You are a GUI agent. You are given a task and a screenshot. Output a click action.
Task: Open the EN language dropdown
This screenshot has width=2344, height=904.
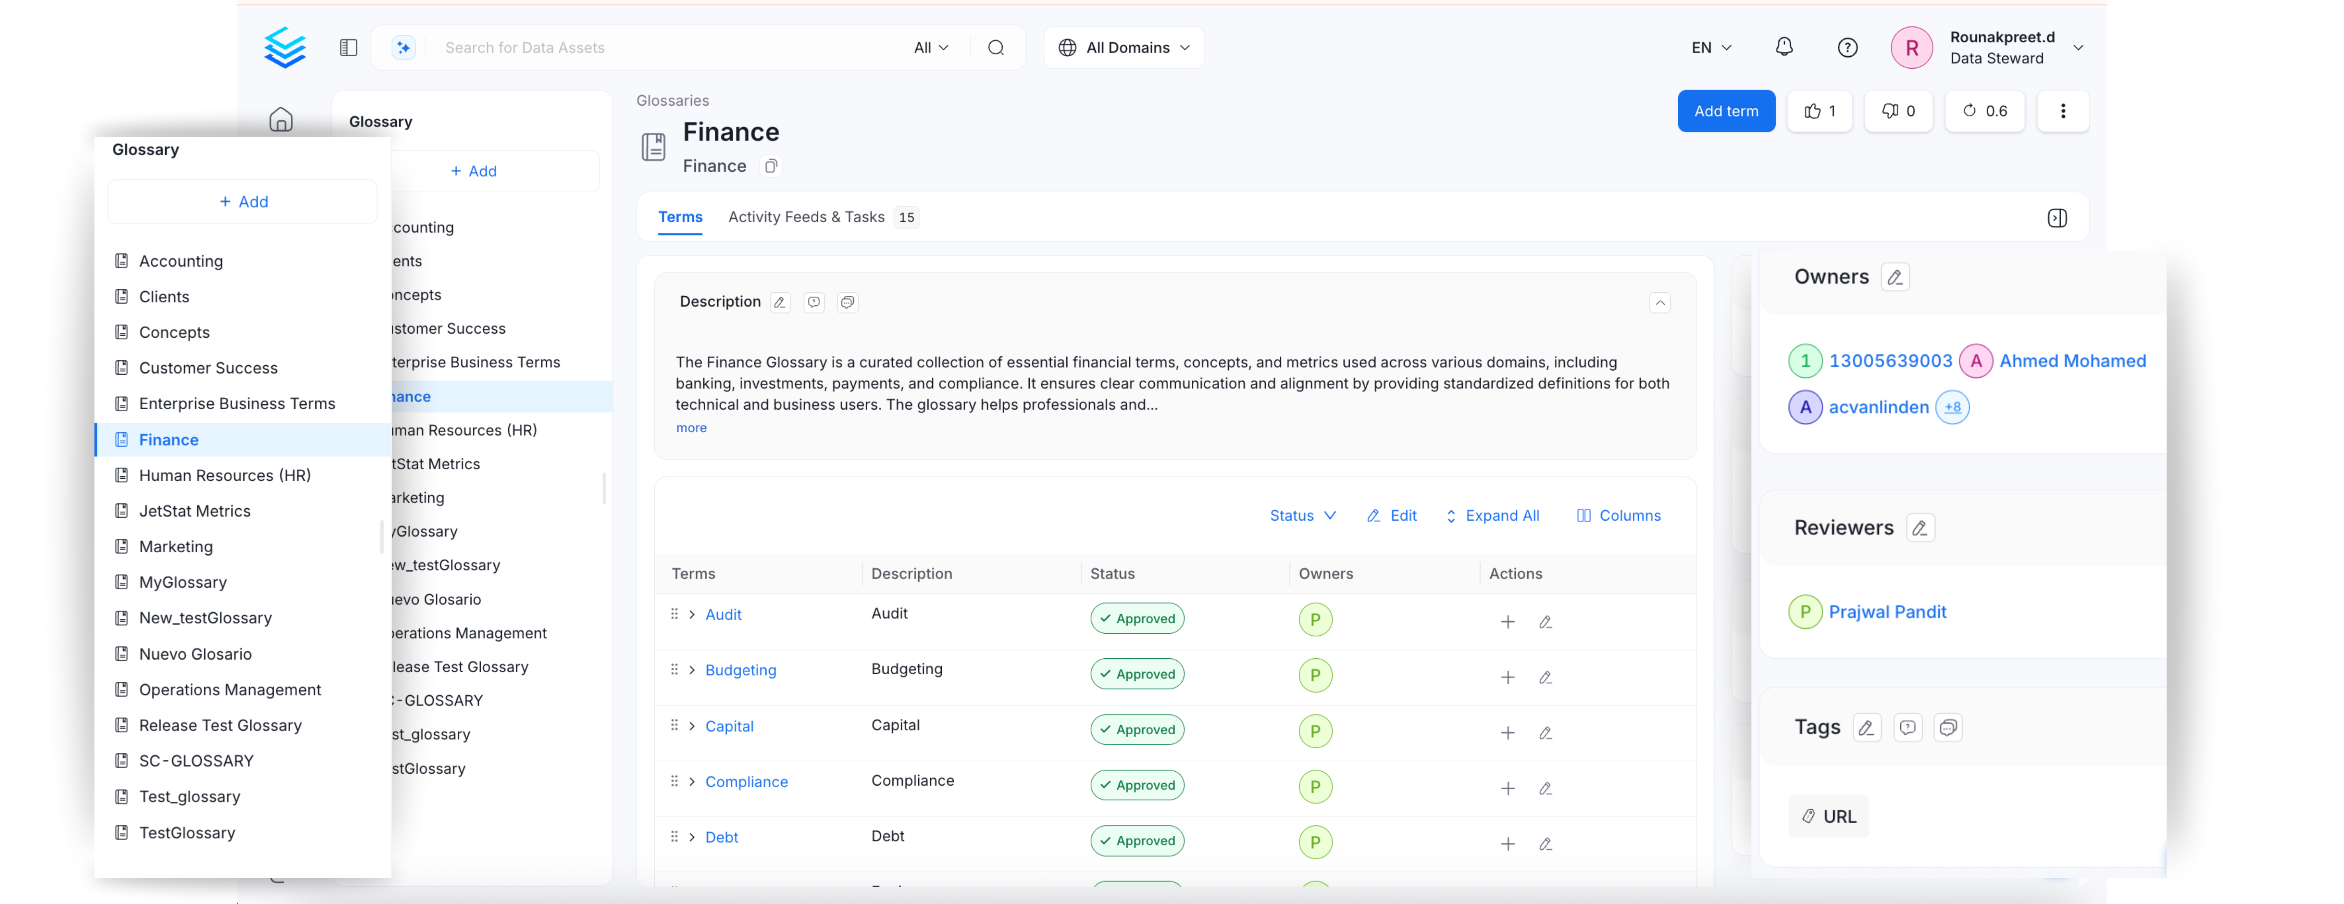1711,47
